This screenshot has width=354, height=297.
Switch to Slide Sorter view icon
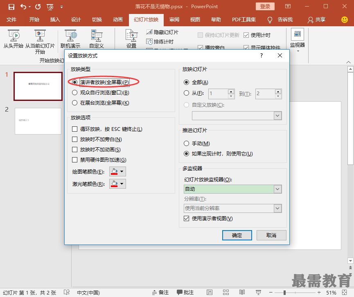(226, 292)
